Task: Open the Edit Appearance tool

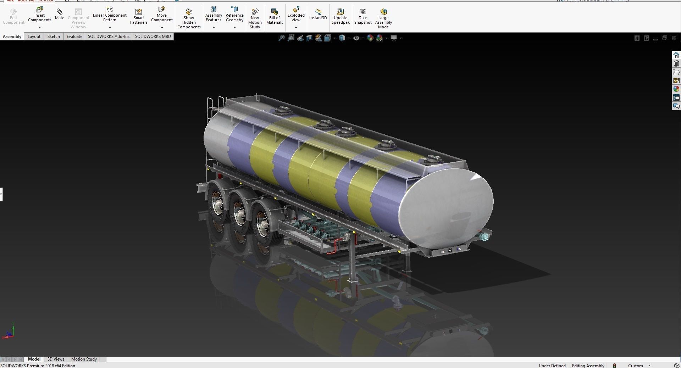Action: [371, 38]
